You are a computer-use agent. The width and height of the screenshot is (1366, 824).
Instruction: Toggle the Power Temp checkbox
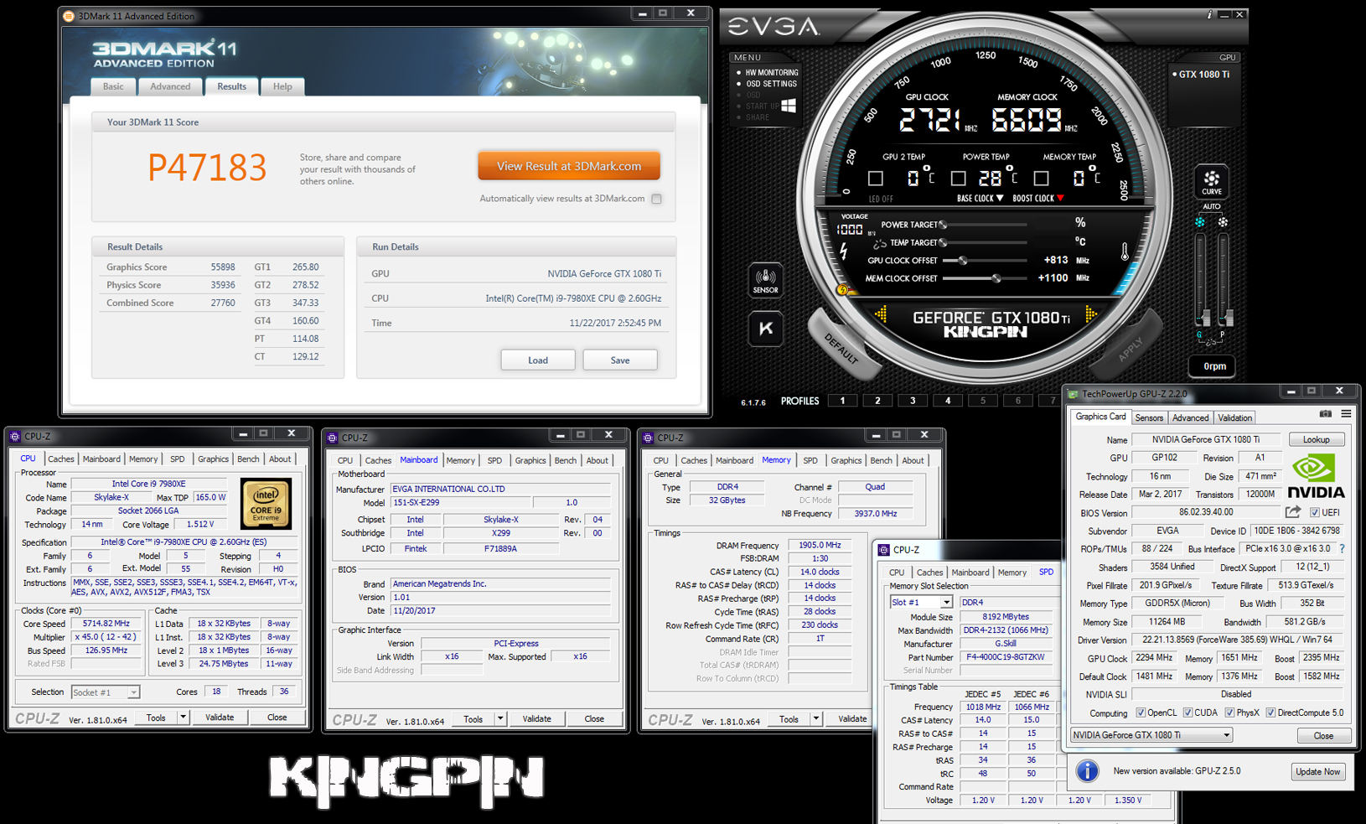[959, 178]
